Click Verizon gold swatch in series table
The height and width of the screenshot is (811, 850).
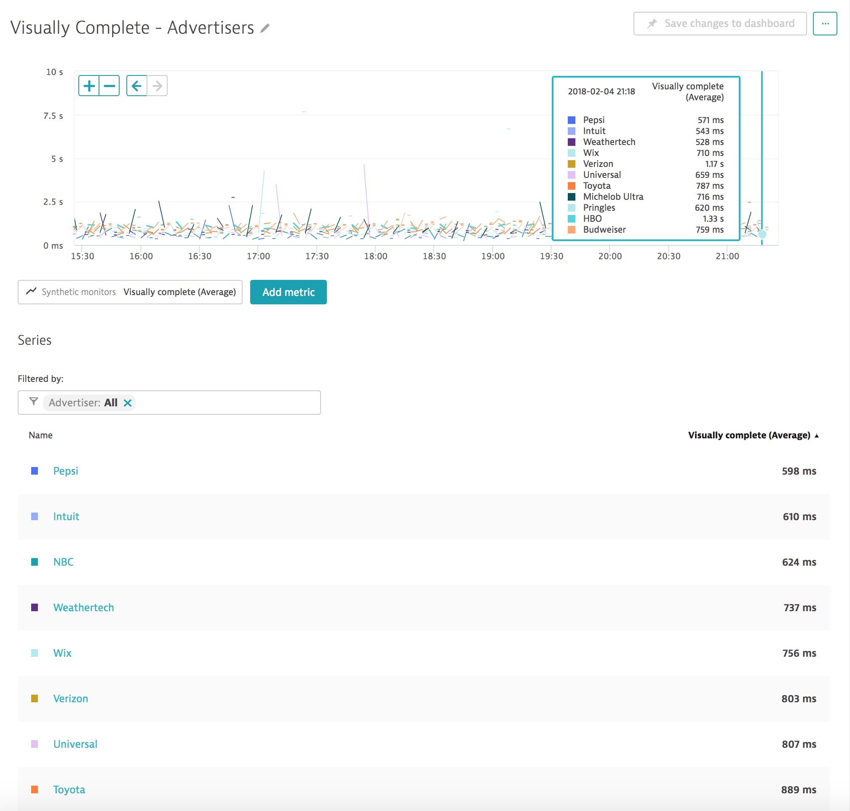point(35,698)
